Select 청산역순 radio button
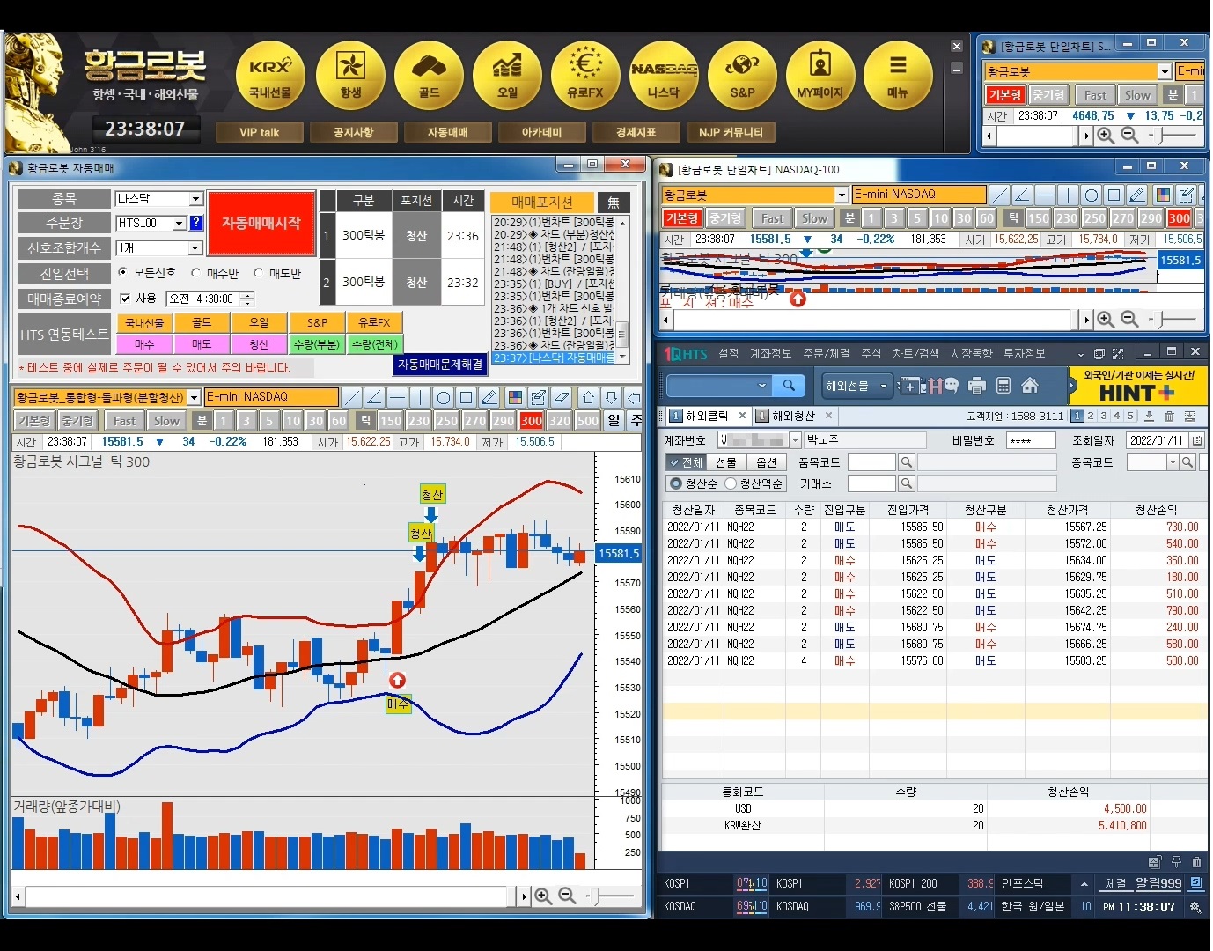Screen dimensions: 1213x951 point(731,483)
